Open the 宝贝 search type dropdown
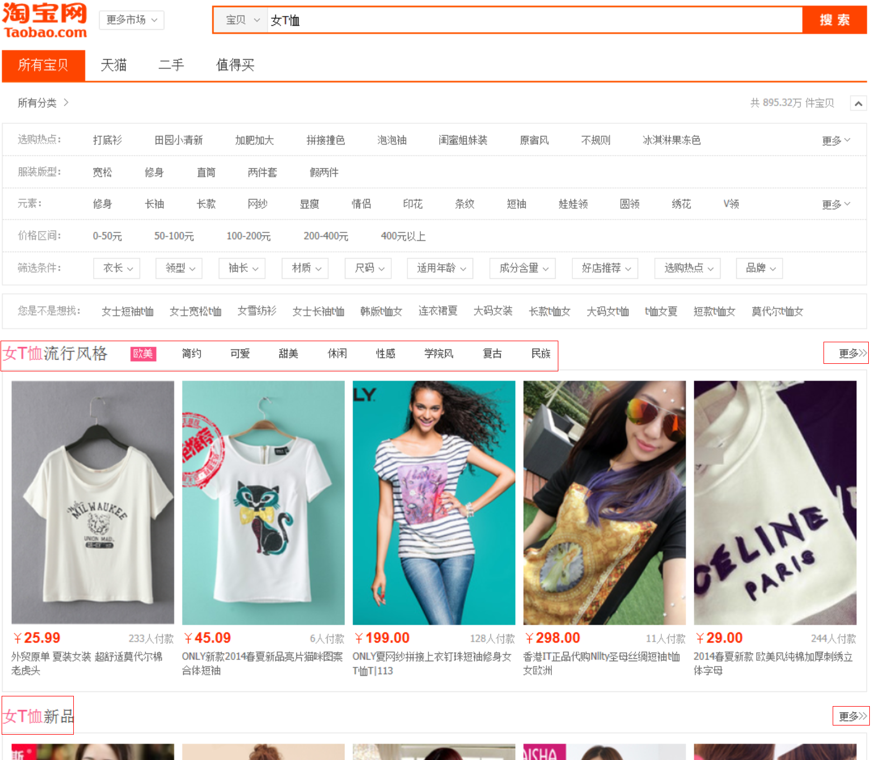This screenshot has height=760, width=872. [x=242, y=20]
